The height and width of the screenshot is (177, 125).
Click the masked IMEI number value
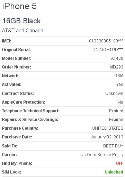point(106,41)
